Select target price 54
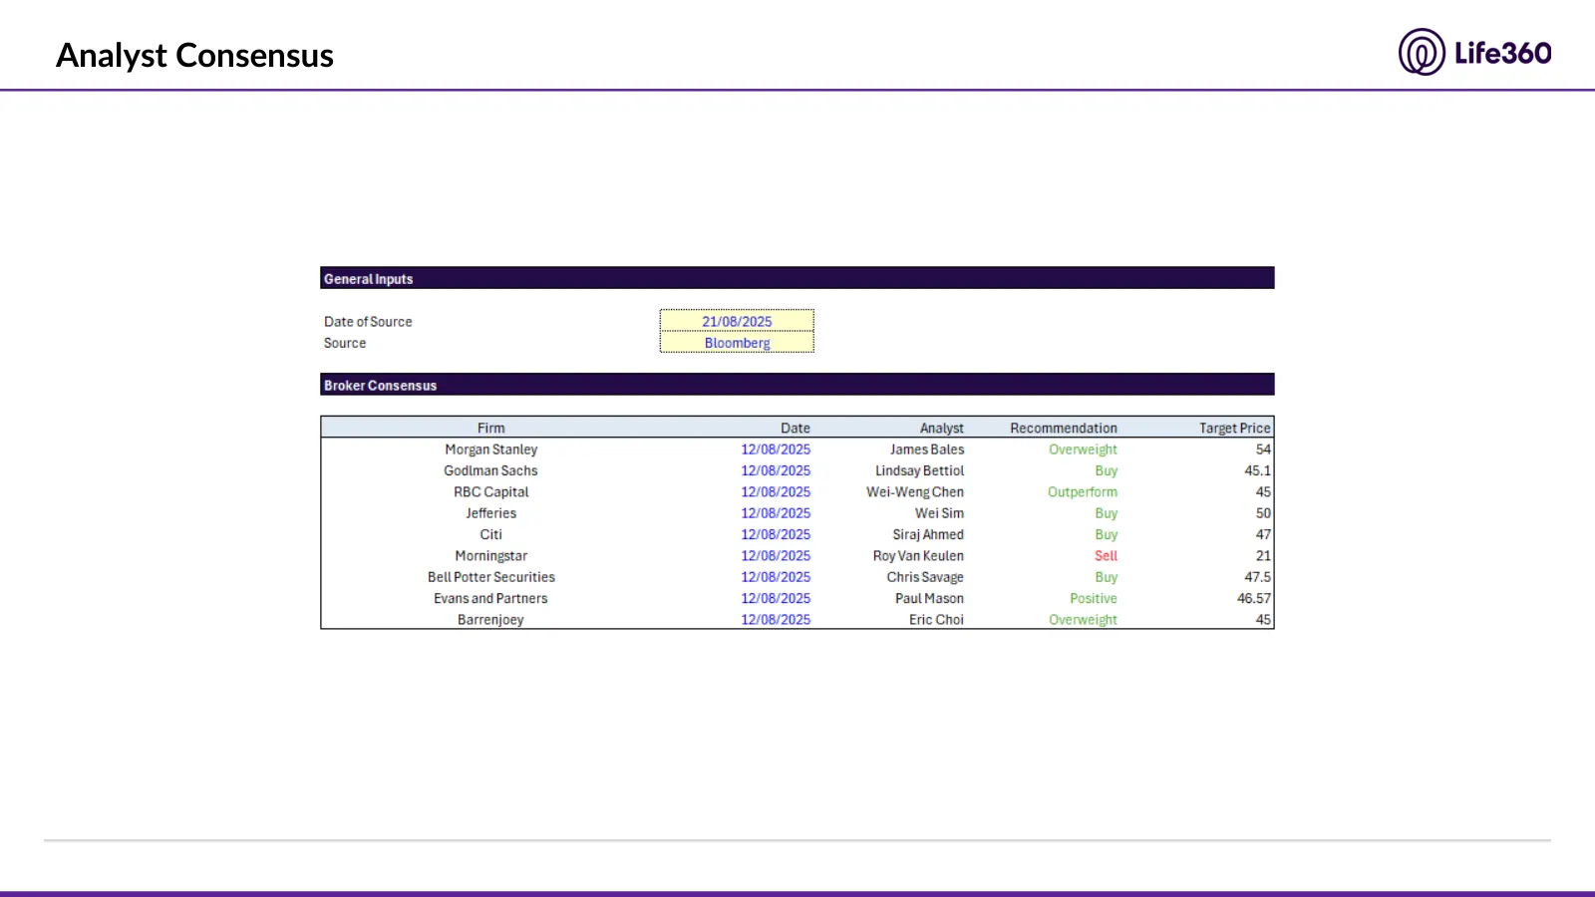This screenshot has height=897, width=1595. click(x=1263, y=449)
